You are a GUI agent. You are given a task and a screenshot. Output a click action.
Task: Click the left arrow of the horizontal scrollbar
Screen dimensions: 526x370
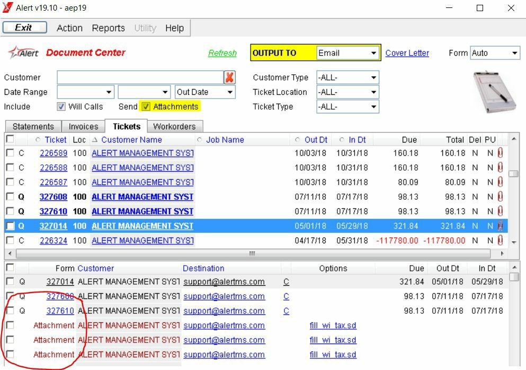[10, 253]
